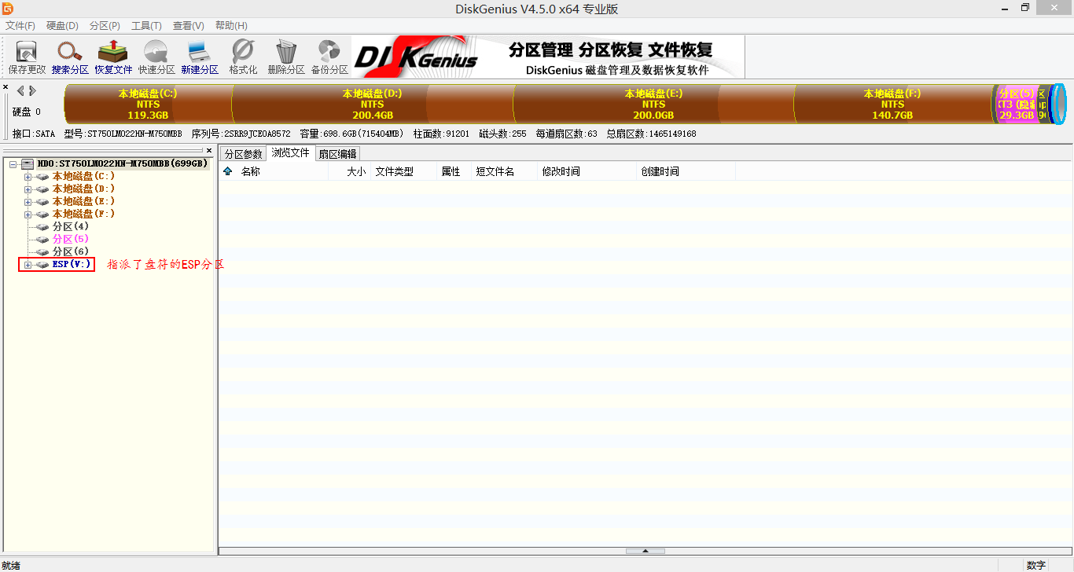Click the DiskGenius app icon in title bar
The width and height of the screenshot is (1074, 572).
pos(8,8)
